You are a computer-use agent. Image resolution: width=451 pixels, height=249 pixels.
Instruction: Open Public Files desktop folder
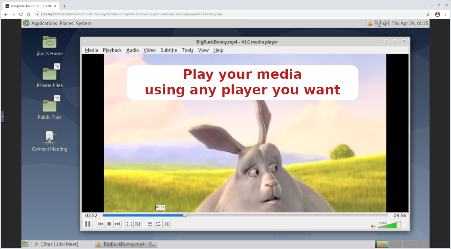(50, 108)
